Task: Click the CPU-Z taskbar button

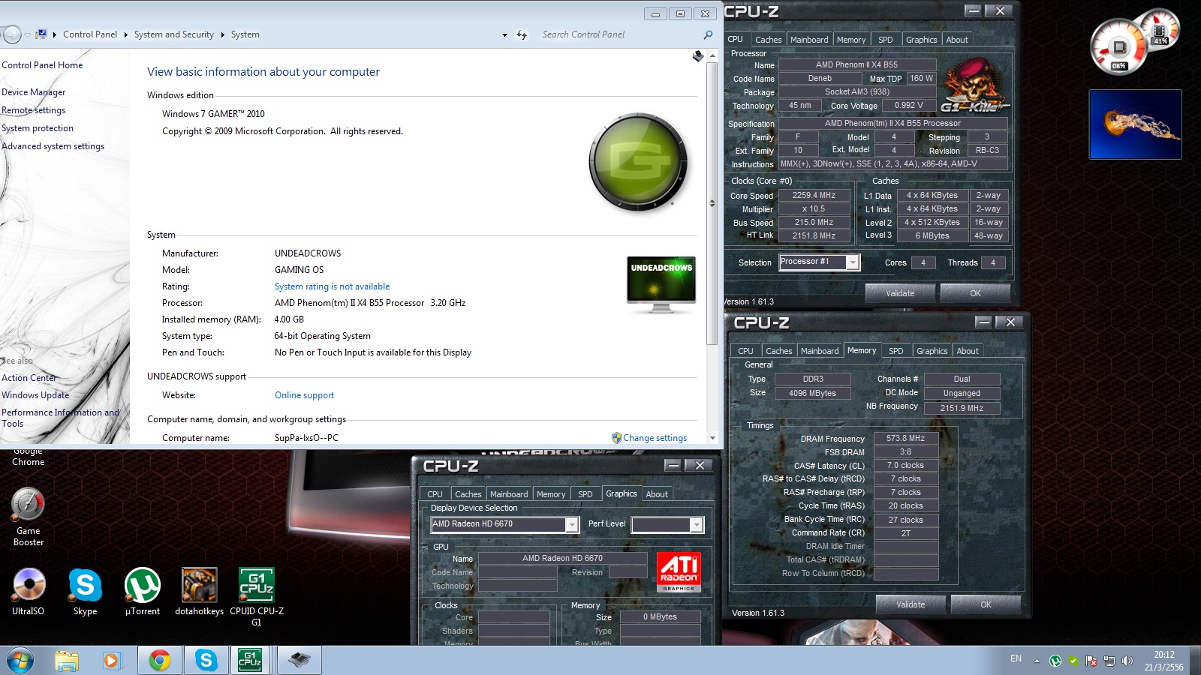Action: 251,661
